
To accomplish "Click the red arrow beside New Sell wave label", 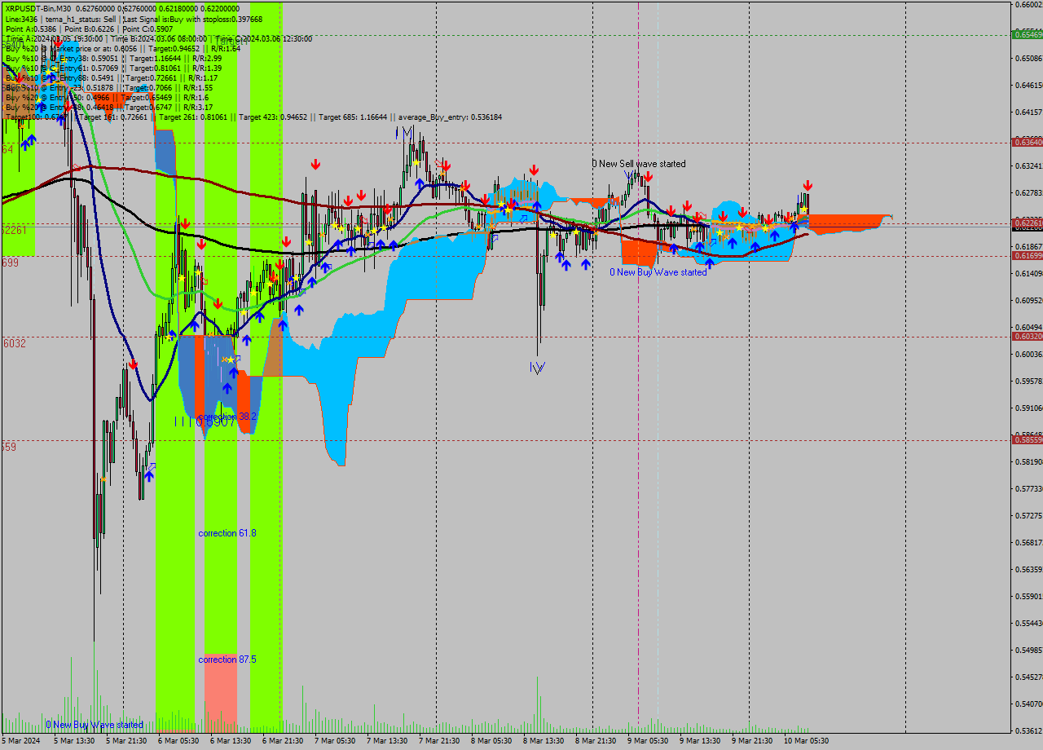I will click(x=648, y=175).
